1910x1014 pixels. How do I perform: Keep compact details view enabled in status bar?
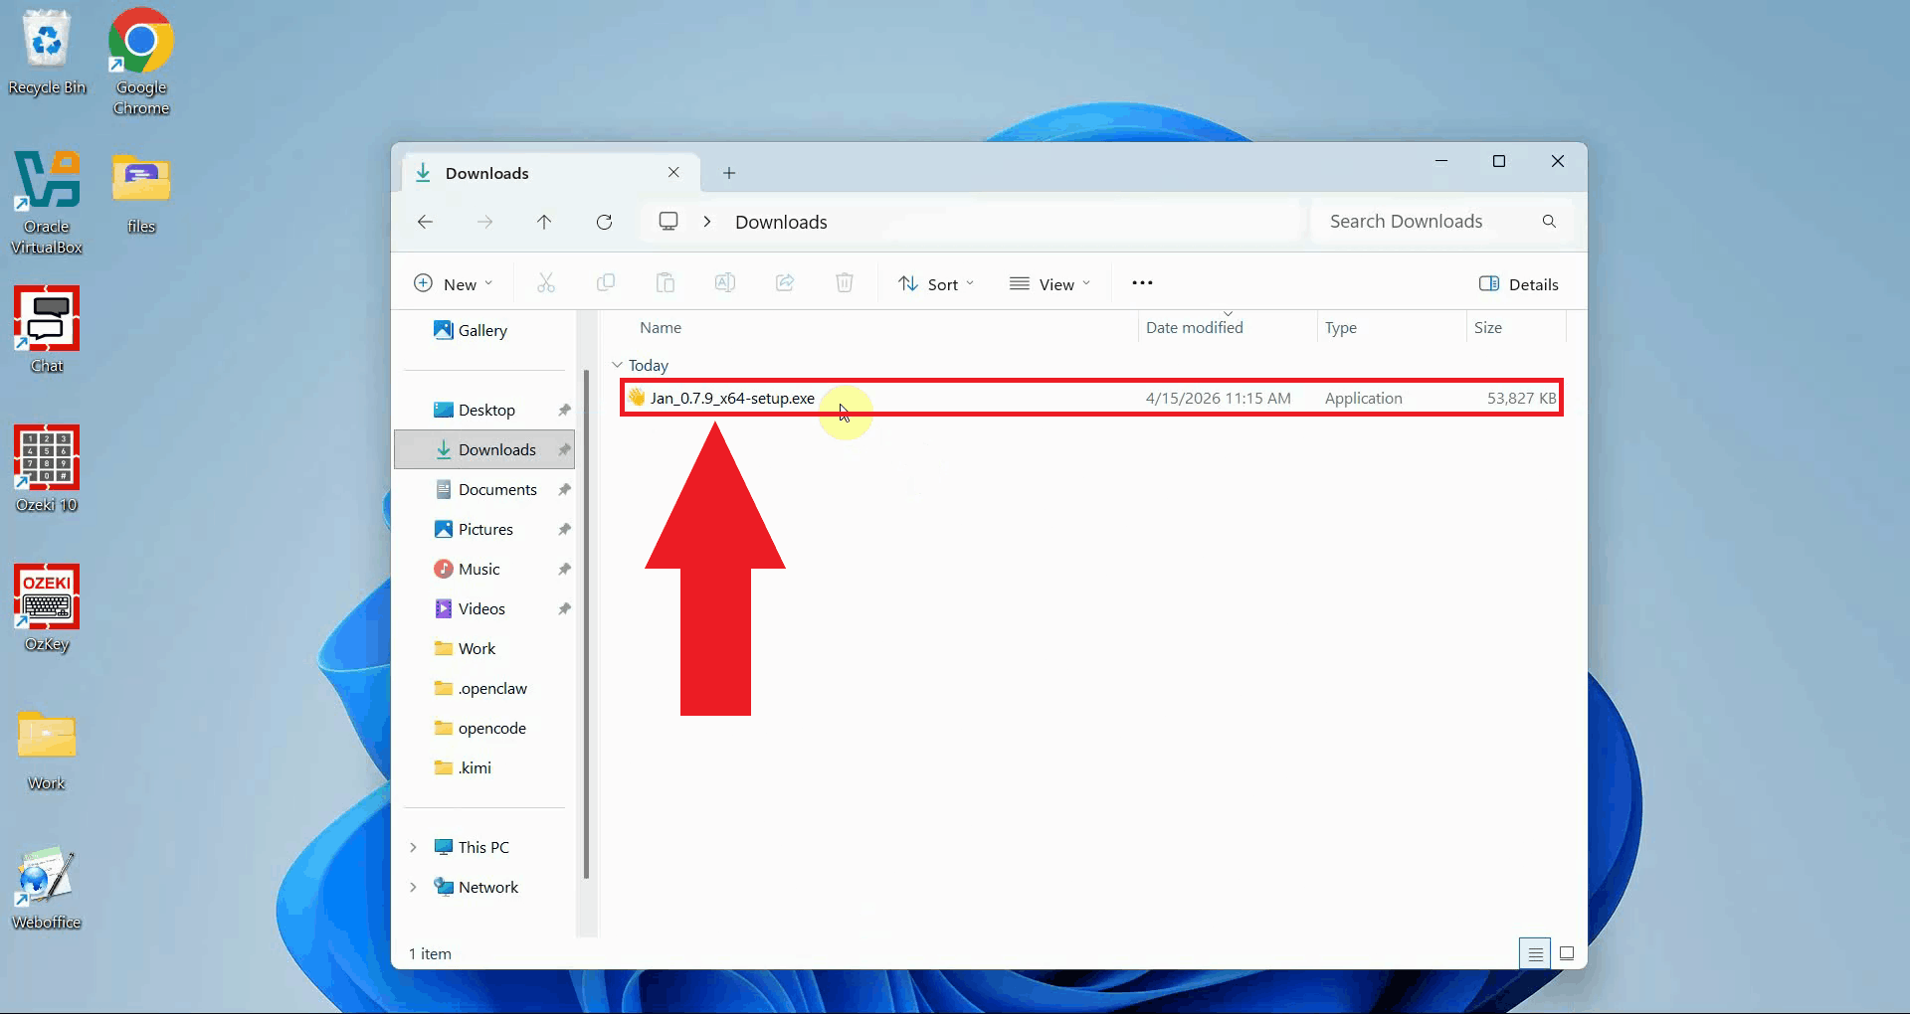(1535, 952)
